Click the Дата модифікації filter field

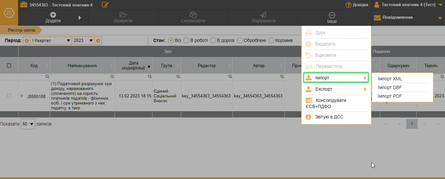(133, 77)
